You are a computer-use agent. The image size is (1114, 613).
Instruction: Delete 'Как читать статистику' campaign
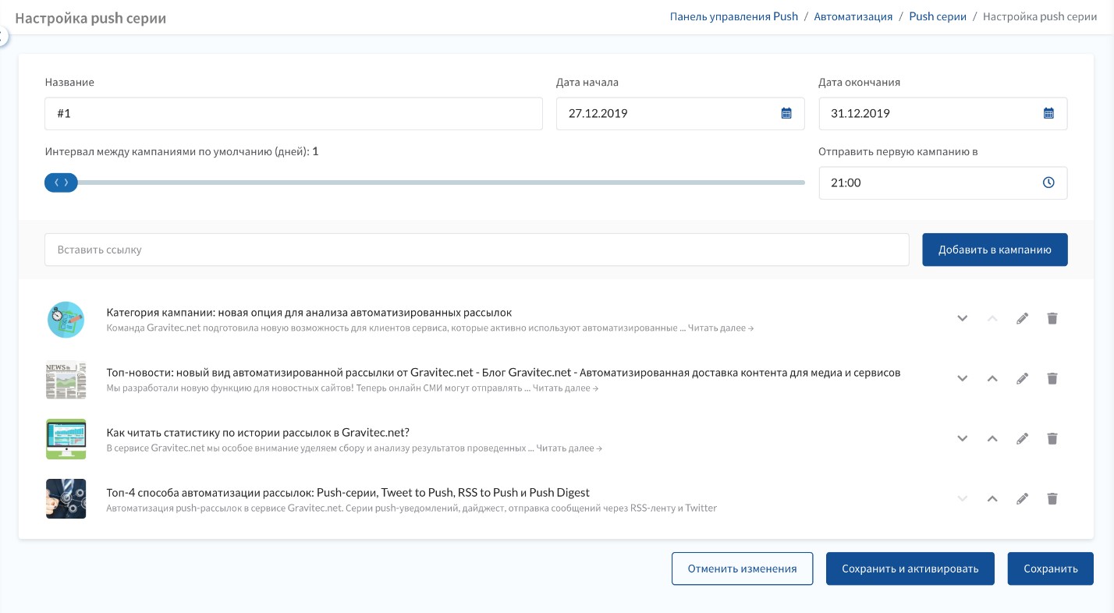(x=1052, y=438)
